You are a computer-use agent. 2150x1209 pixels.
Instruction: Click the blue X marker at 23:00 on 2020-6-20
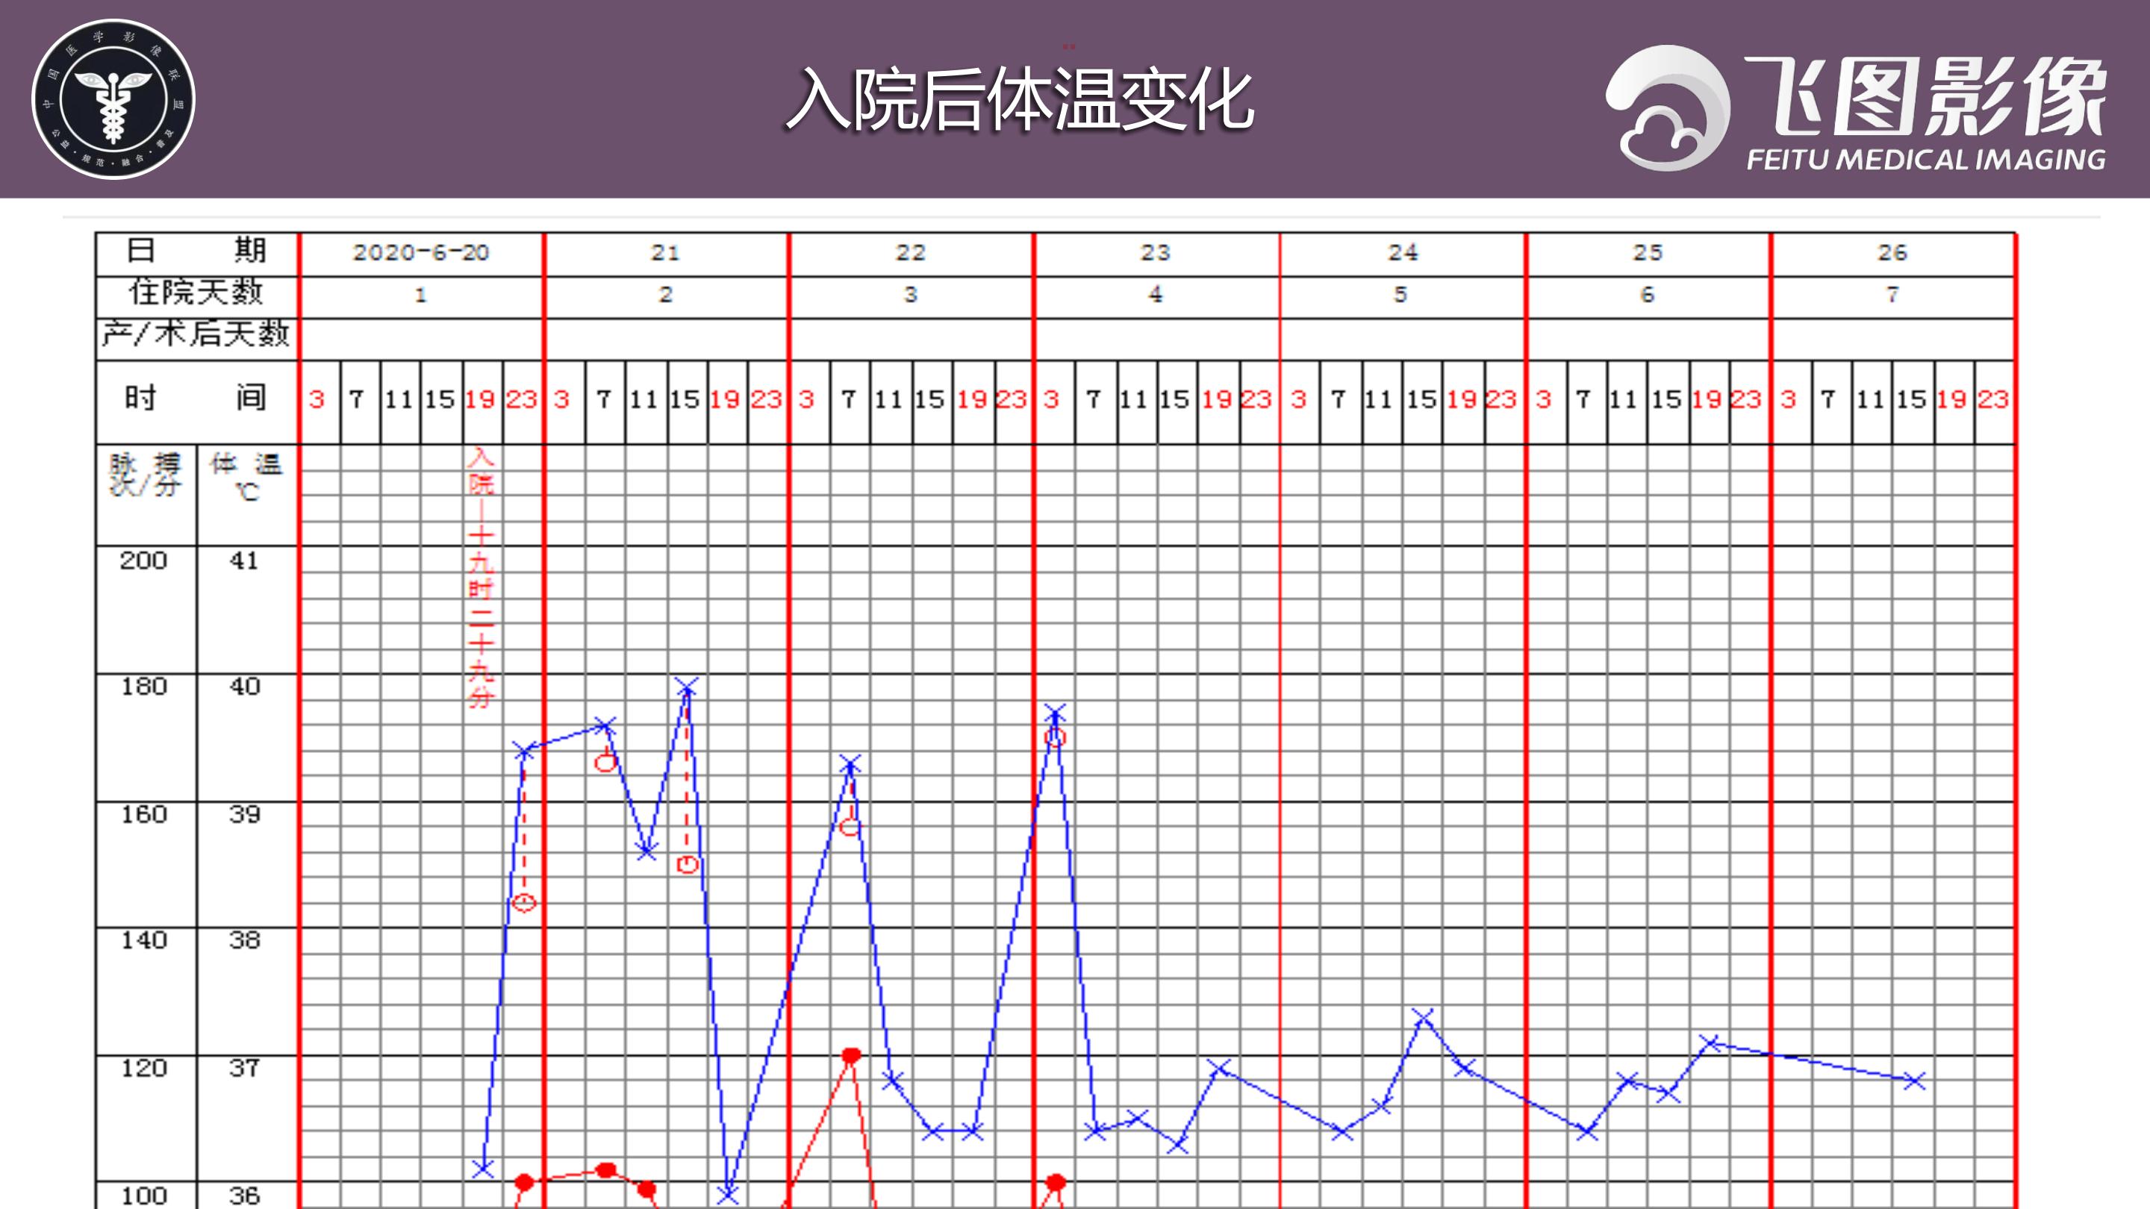click(523, 751)
